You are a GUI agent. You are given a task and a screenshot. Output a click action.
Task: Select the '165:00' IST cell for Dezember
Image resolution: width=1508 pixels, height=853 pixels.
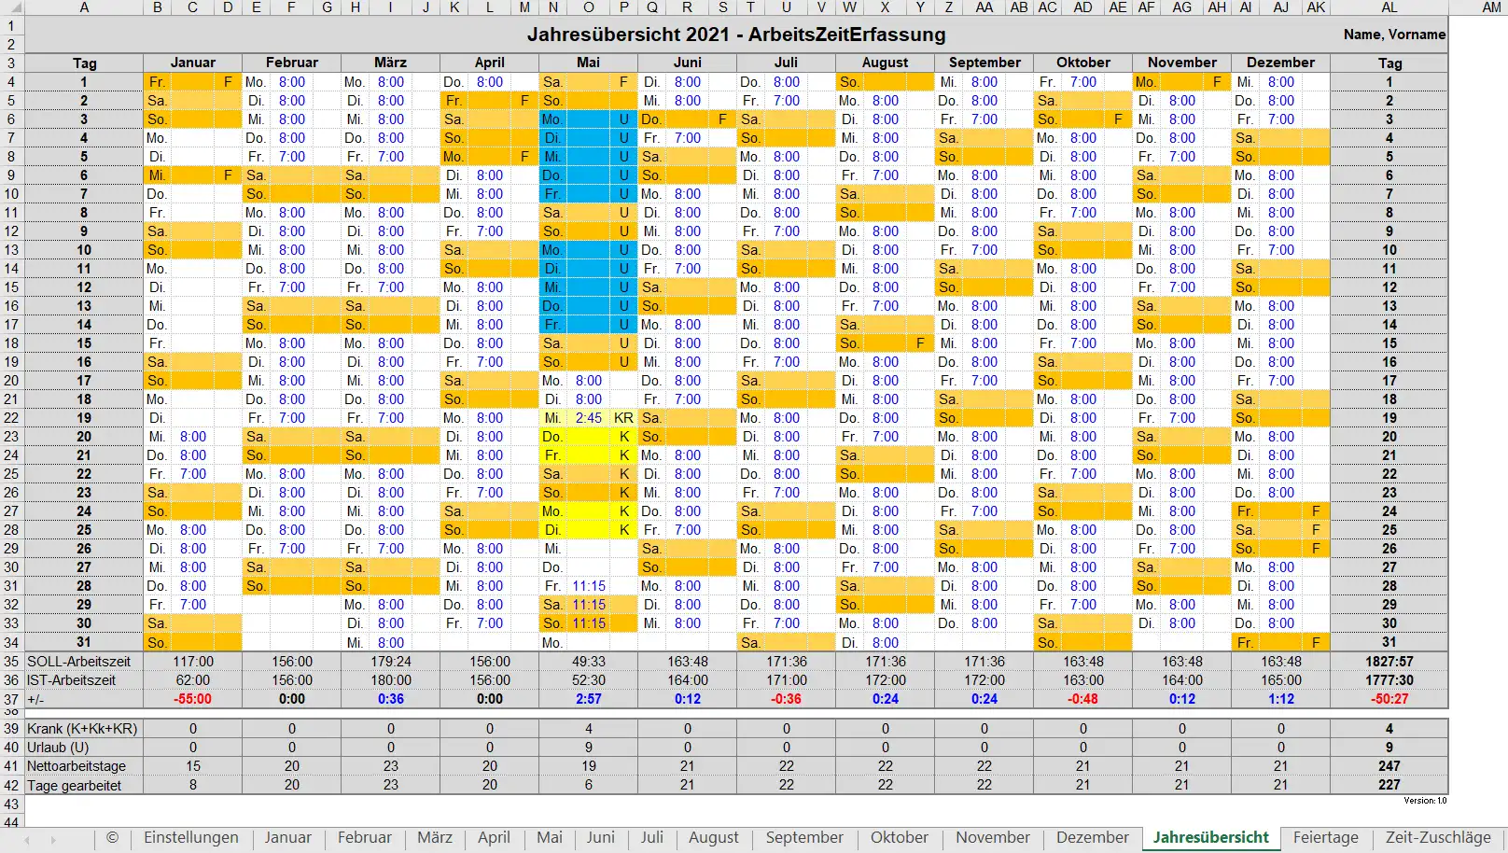(1280, 680)
